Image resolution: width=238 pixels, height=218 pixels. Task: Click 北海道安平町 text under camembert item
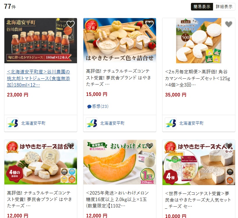[x=192, y=123]
